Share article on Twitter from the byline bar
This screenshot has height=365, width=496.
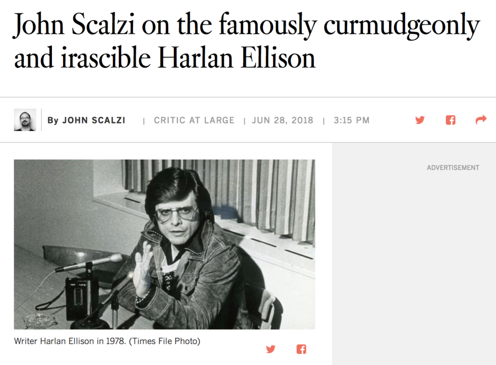tap(420, 120)
